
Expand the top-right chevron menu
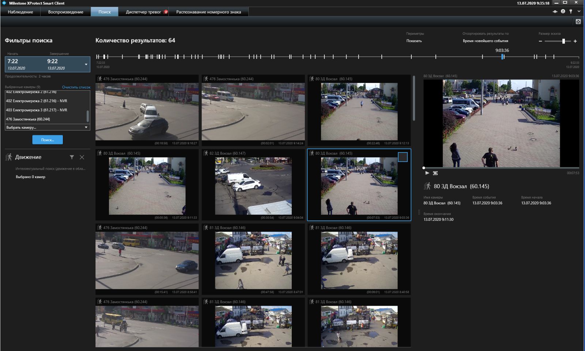point(579,12)
